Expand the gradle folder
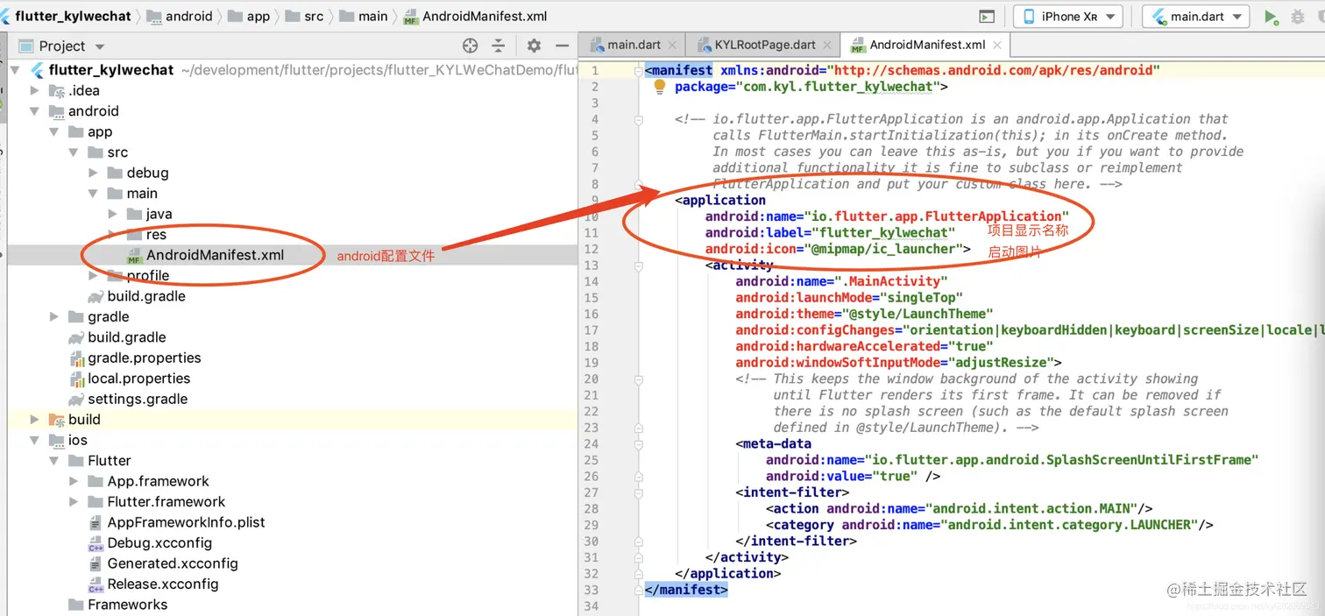The image size is (1325, 616). click(x=54, y=316)
